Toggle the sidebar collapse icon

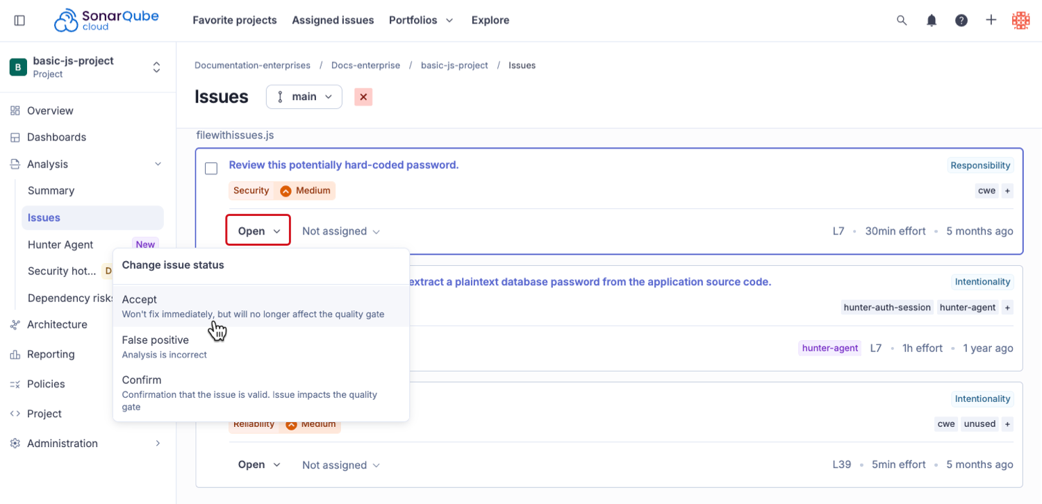[19, 21]
